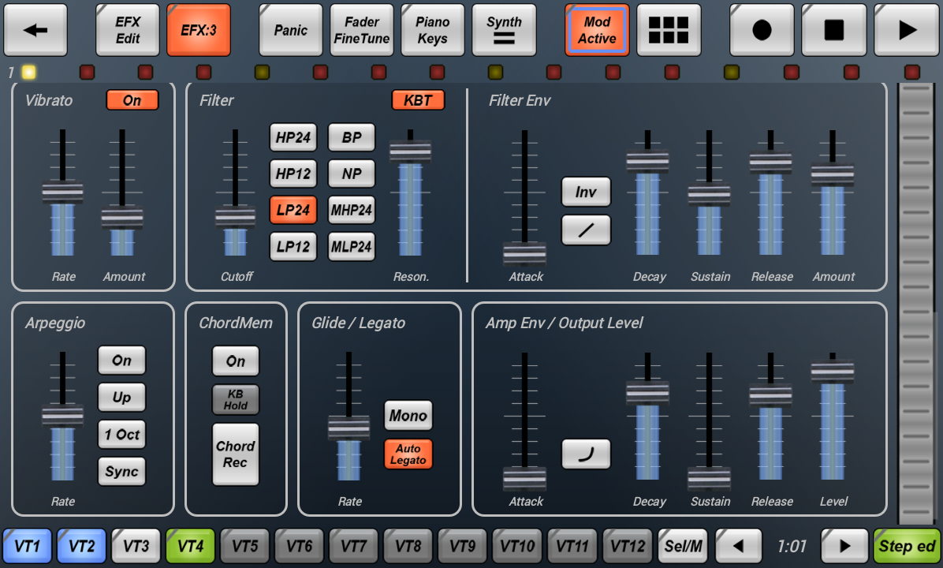
Task: Click the Inv button in Filter Env
Action: [586, 191]
